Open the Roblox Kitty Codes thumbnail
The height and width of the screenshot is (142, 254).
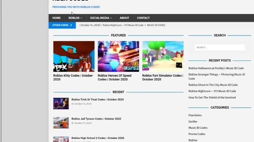74,56
